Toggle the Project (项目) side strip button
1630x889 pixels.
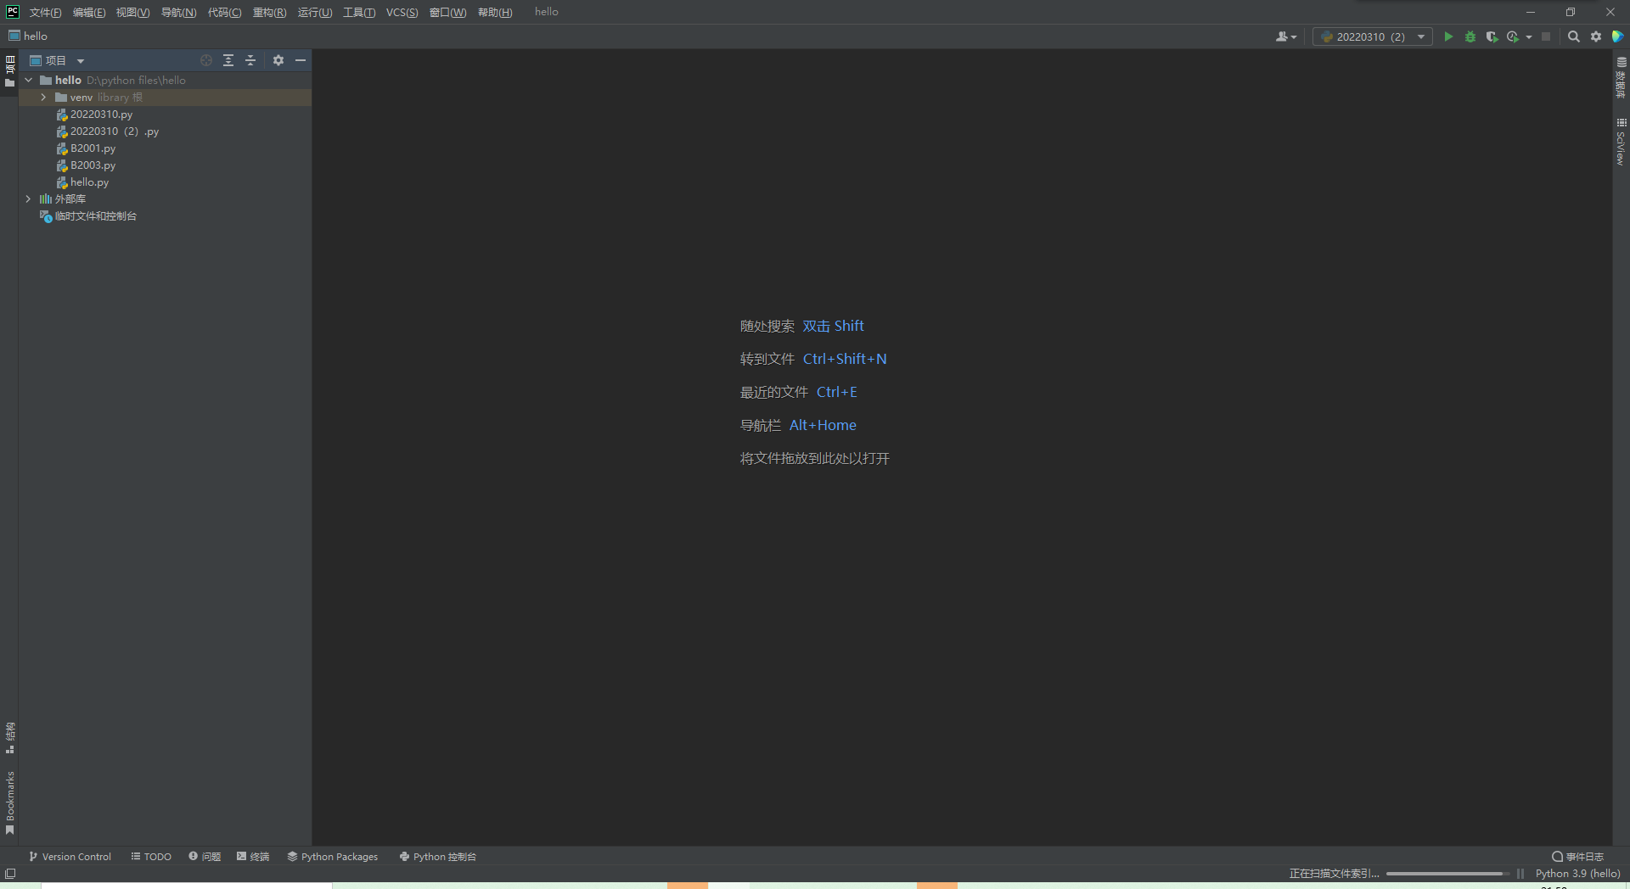coord(10,71)
